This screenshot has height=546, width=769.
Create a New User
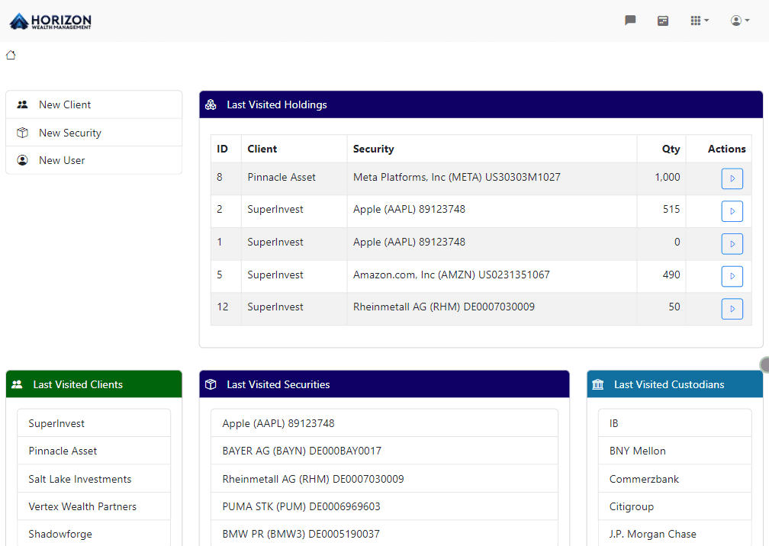pos(94,160)
